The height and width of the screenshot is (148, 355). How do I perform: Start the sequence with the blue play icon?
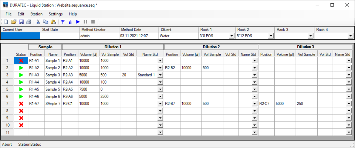tap(78, 22)
